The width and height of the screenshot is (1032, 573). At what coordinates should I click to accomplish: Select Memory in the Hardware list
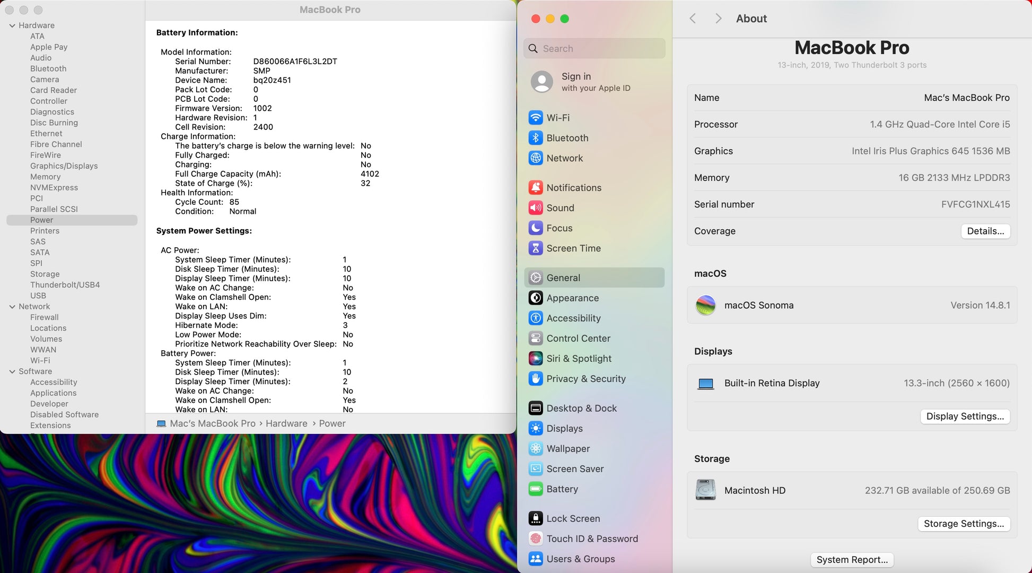45,177
